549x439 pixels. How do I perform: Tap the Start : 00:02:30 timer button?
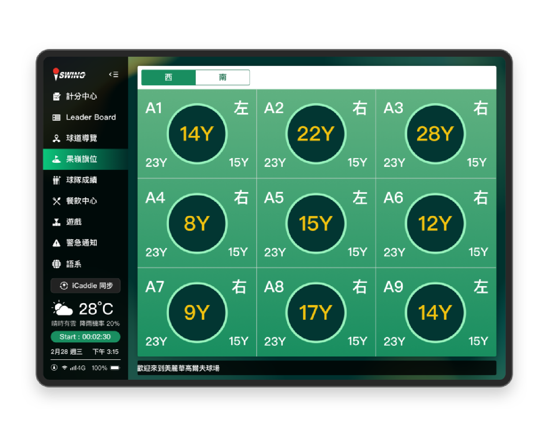pyautogui.click(x=85, y=337)
